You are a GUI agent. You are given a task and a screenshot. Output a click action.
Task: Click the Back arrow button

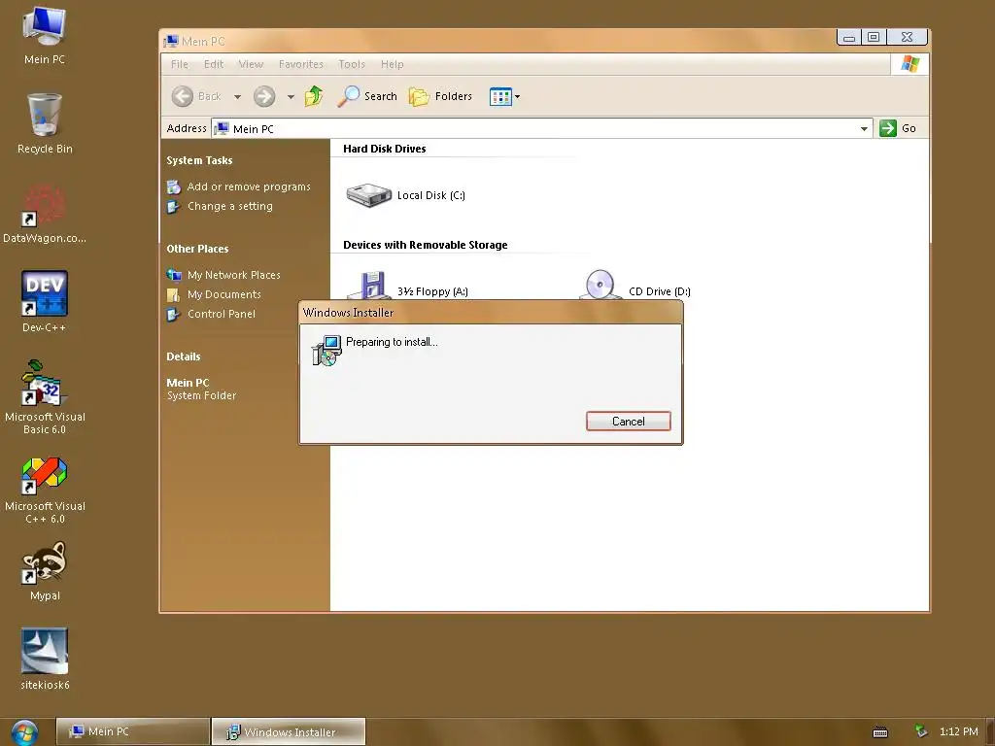point(196,96)
